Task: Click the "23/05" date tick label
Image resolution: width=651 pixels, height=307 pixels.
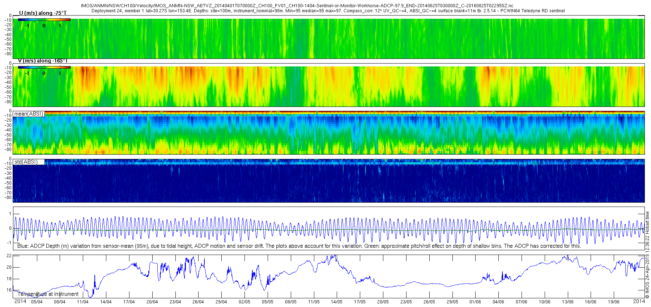Action: (406, 302)
